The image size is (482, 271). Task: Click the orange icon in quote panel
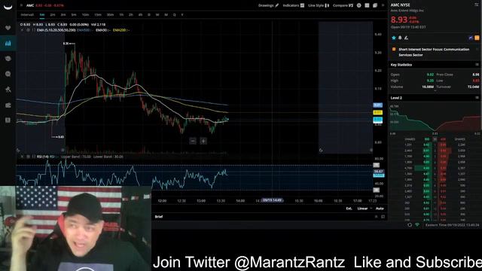coord(477,38)
